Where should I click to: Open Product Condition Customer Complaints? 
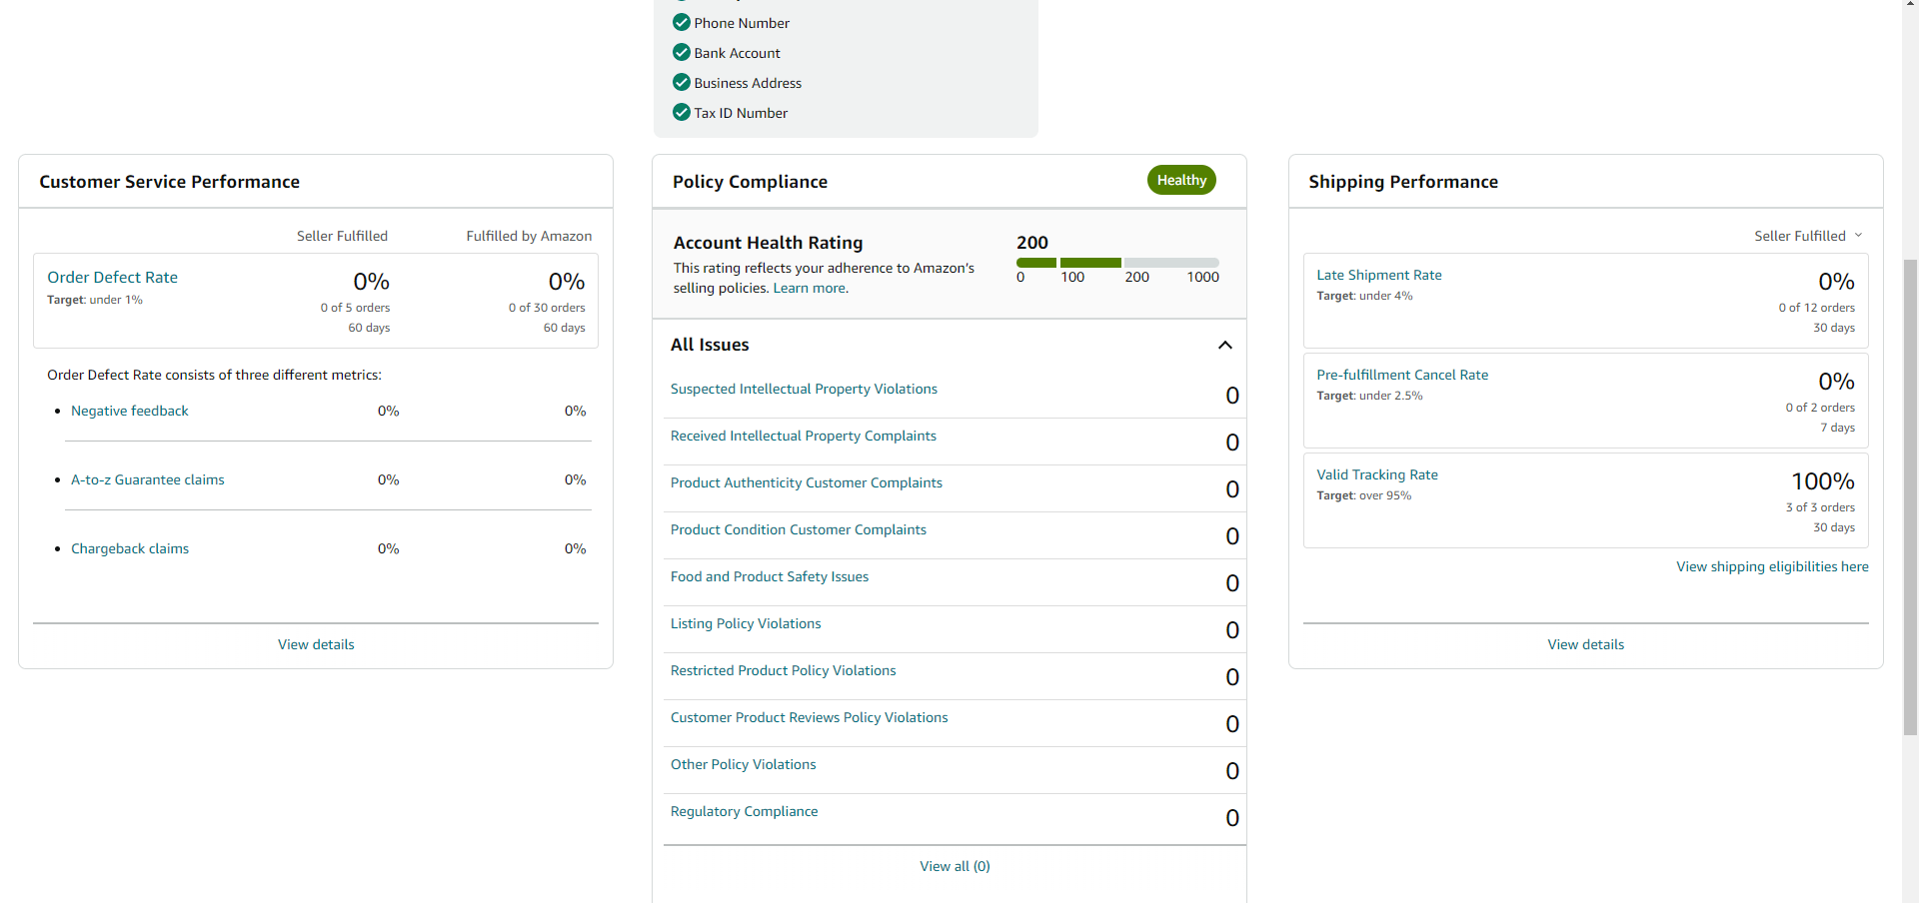point(799,529)
